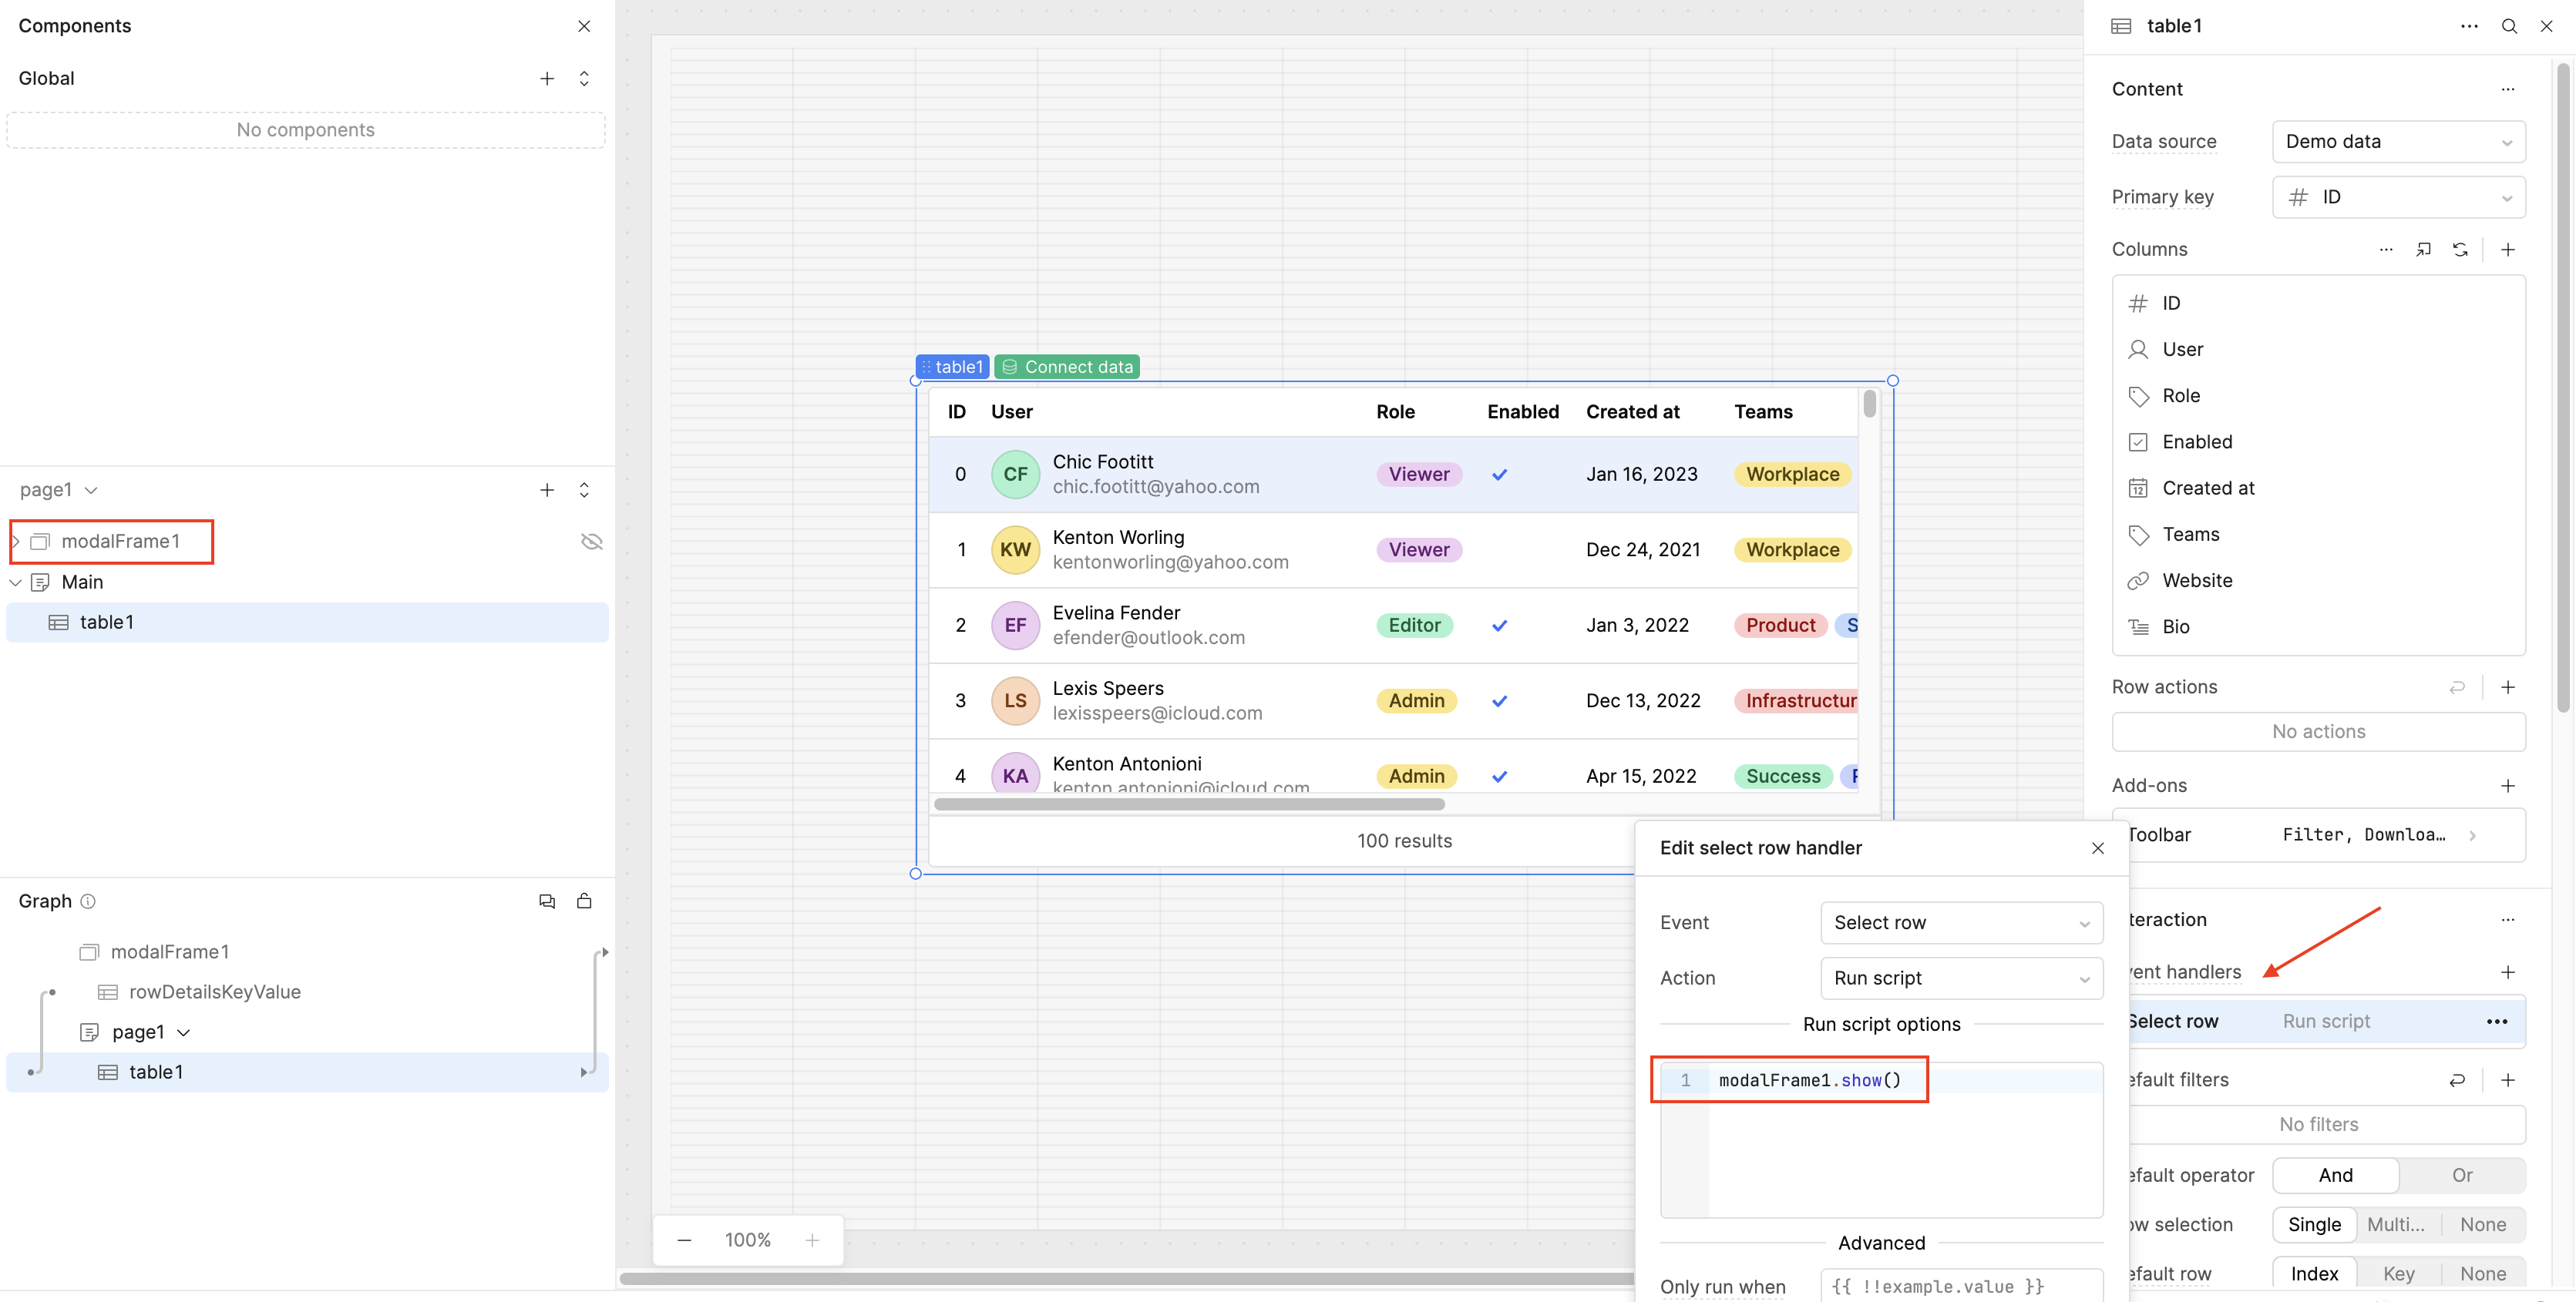Add a Global component with plus
Screen dimensions: 2576x1302
point(547,79)
